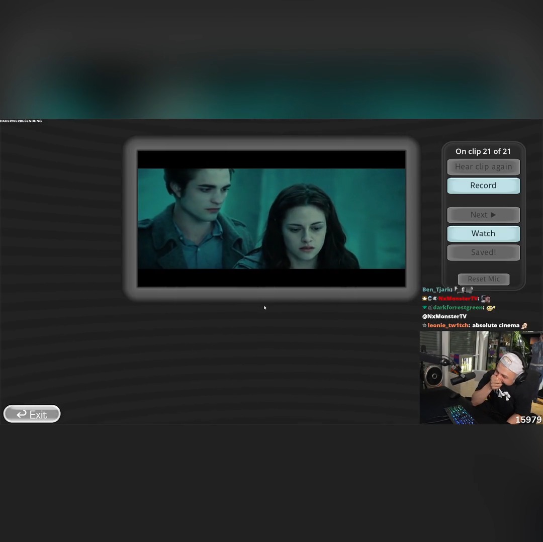Screen dimensions: 543x542
Task: Click username NxMonsterTV in red
Action: coord(458,299)
